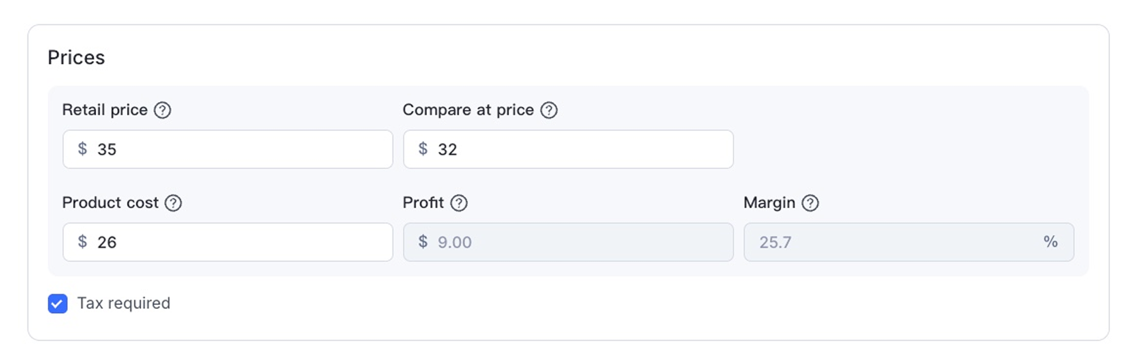Click the percent symbol in Margin field
The image size is (1143, 364).
pyautogui.click(x=1050, y=242)
